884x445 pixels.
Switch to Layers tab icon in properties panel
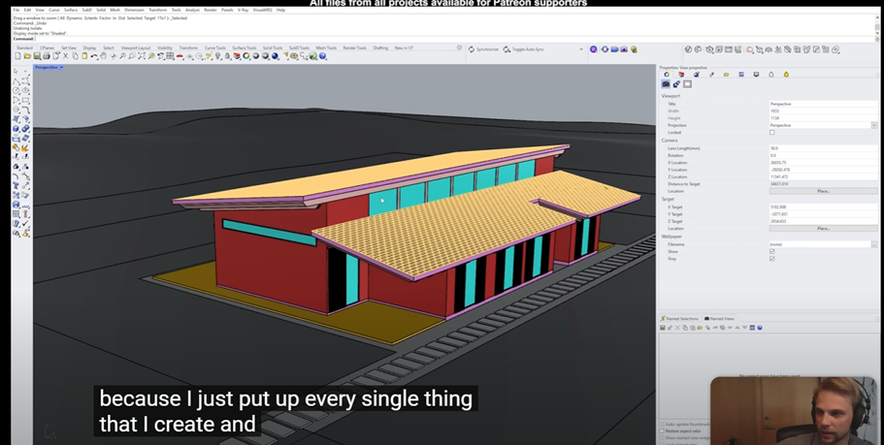[x=681, y=75]
